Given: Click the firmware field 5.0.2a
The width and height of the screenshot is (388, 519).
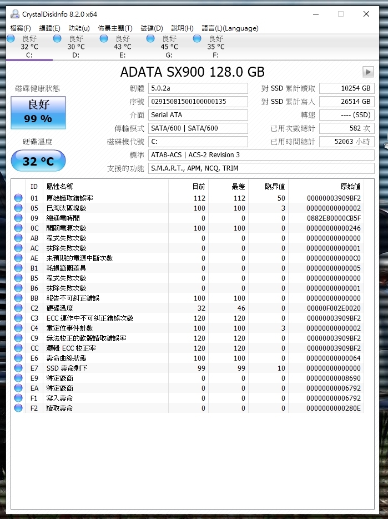Looking at the screenshot, I should coord(198,88).
